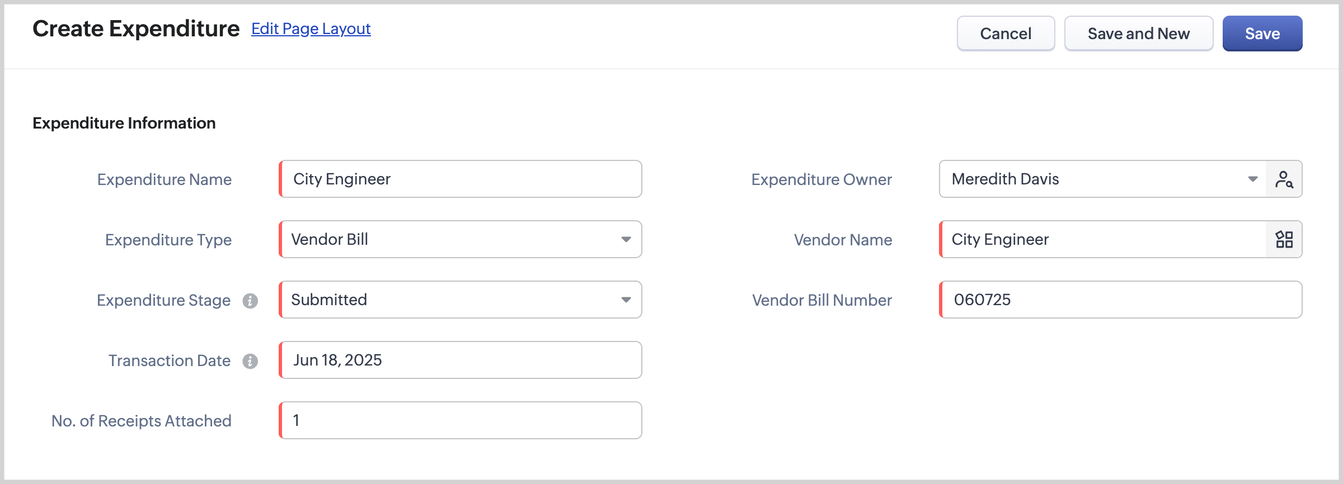1343x484 pixels.
Task: Click the Save and New button
Action: coord(1138,34)
